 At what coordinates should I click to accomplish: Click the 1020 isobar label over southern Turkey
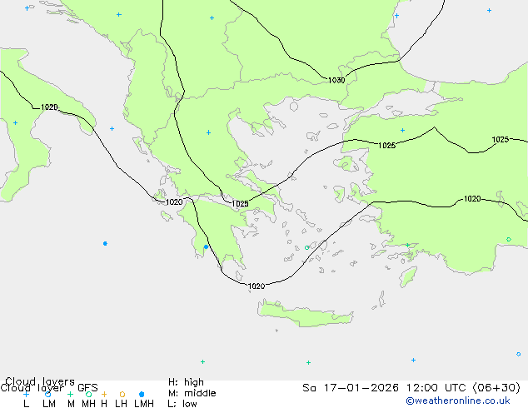pyautogui.click(x=472, y=199)
